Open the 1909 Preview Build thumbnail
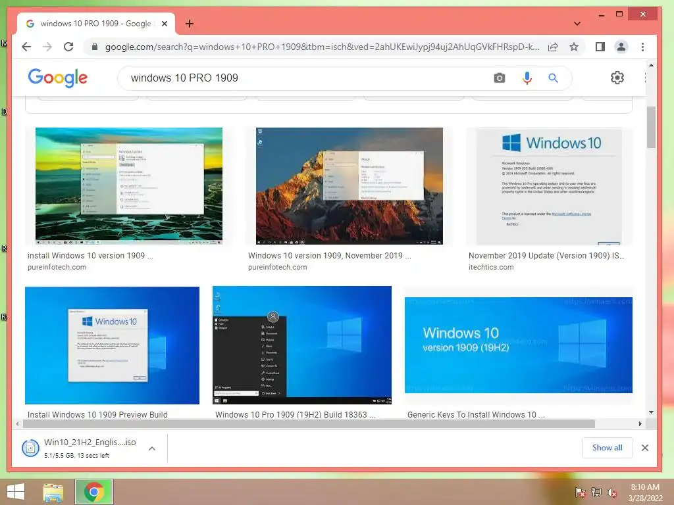The height and width of the screenshot is (505, 674). pos(112,345)
